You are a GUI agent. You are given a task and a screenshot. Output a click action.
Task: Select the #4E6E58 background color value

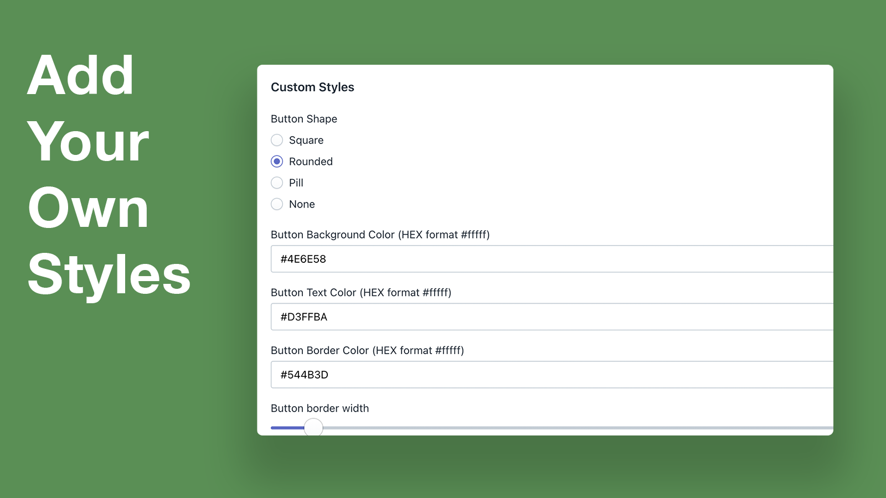tap(304, 258)
